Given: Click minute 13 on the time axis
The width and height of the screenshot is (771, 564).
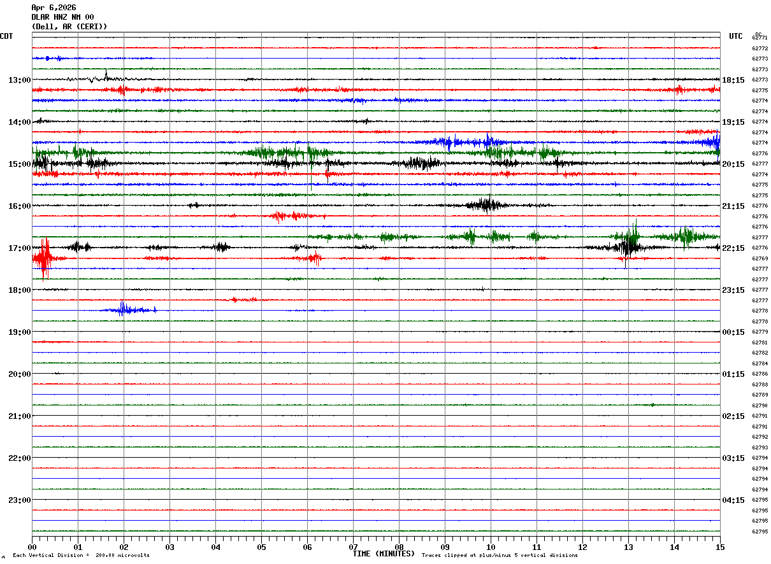Looking at the screenshot, I should 629,547.
